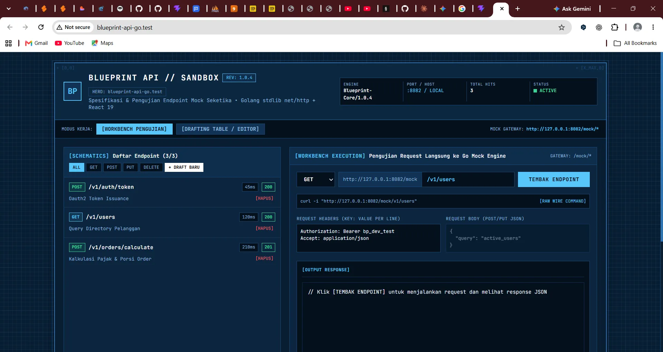Viewport: 663px width, 352px height.
Task: Click the + DRAFT BARU button
Action: coord(184,167)
